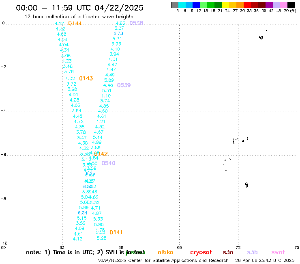
Task: Click the 3.72 wave height value
Action: (71, 84)
